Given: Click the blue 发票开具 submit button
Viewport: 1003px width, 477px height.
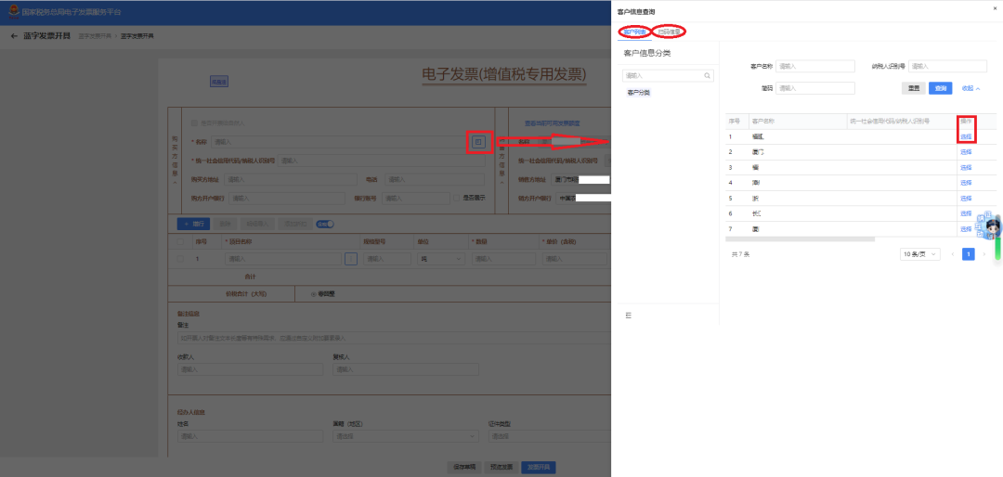Looking at the screenshot, I should (538, 467).
